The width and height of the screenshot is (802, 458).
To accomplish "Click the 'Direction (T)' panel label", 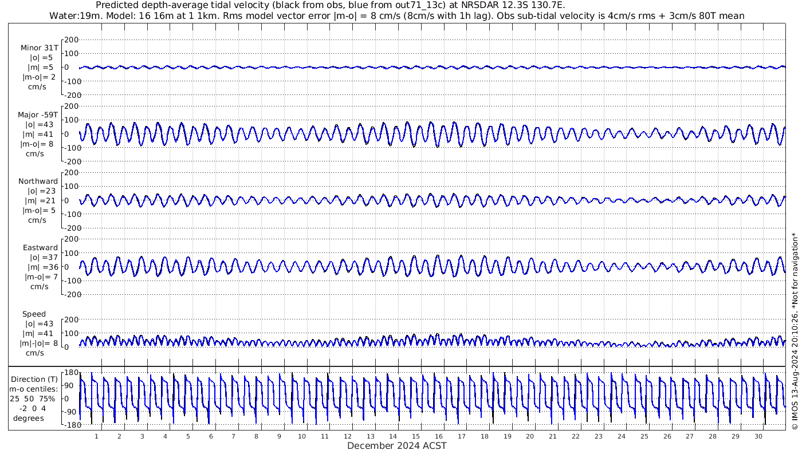I will (35, 379).
